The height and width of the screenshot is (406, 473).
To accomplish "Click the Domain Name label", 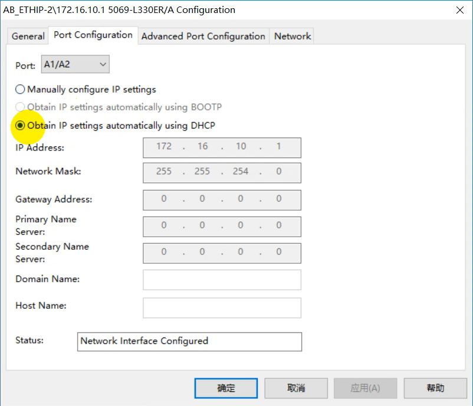I will pyautogui.click(x=47, y=279).
